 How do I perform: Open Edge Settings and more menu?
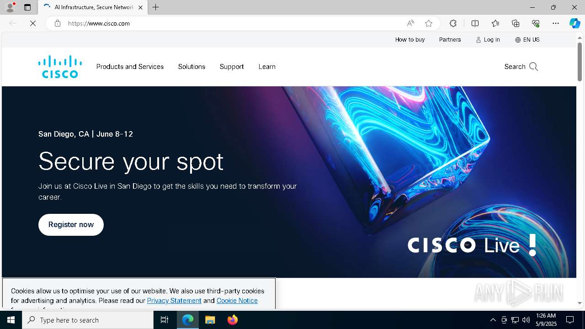(556, 23)
